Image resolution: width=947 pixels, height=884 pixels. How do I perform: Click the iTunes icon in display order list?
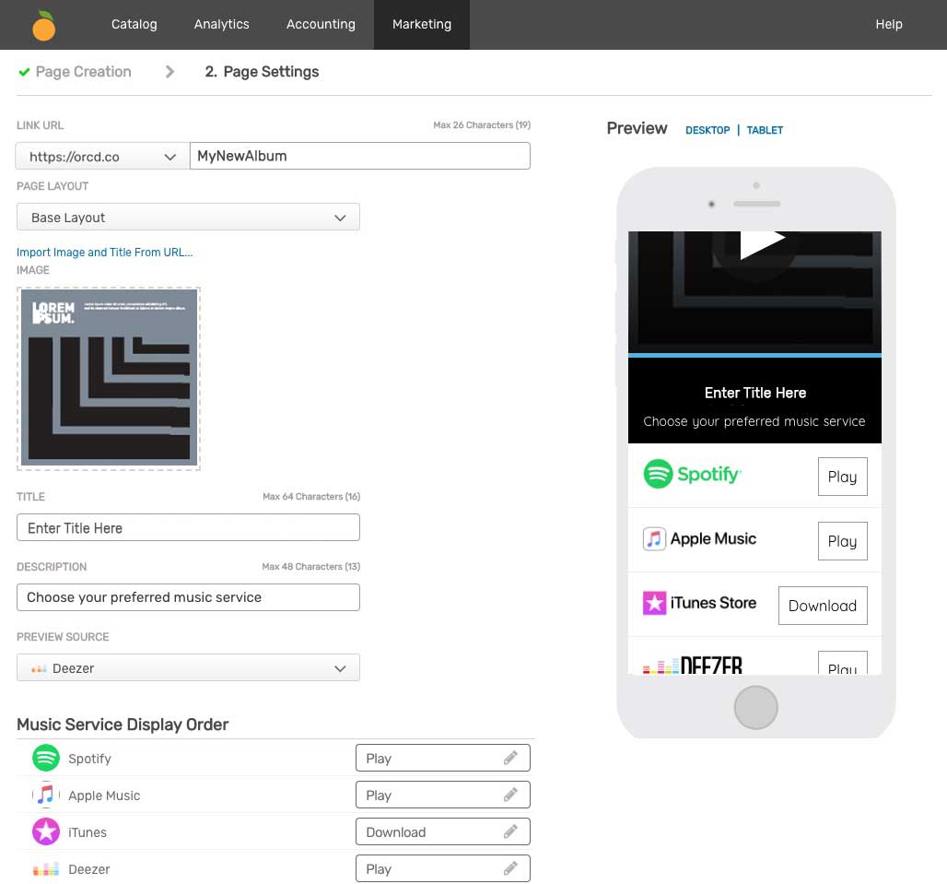point(46,832)
